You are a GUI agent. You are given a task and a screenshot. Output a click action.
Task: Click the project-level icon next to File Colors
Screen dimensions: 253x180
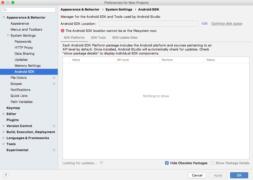pos(54,78)
